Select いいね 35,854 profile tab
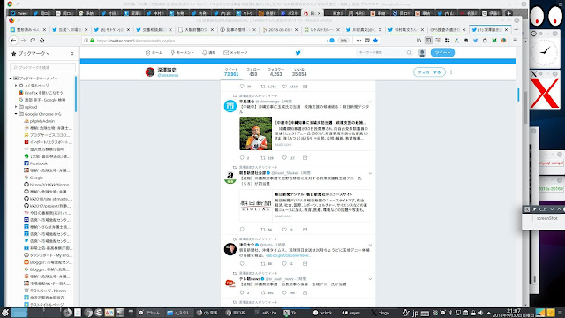 (299, 72)
